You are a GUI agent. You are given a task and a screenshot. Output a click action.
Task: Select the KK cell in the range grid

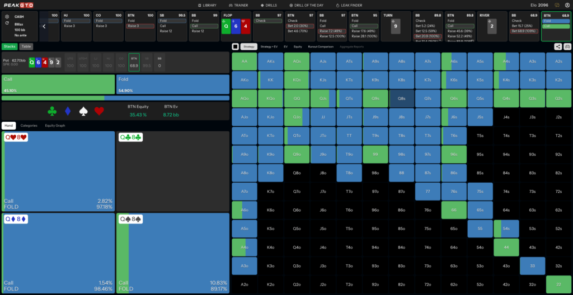(270, 80)
